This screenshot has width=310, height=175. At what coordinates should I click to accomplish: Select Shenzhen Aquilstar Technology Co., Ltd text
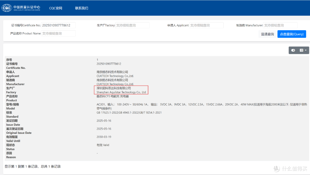point(121,92)
